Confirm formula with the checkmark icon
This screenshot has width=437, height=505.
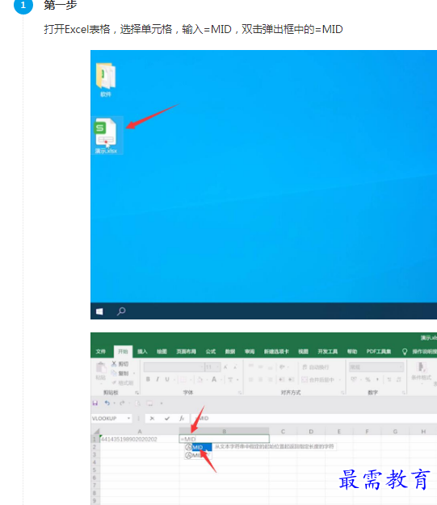click(x=167, y=418)
